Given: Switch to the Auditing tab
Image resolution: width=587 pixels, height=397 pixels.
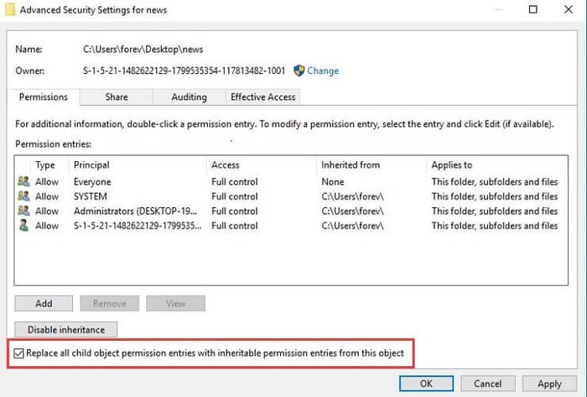Looking at the screenshot, I should tap(189, 97).
